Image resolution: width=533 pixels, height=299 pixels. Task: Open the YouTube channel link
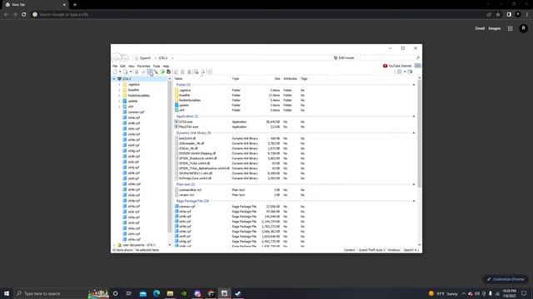[397, 66]
